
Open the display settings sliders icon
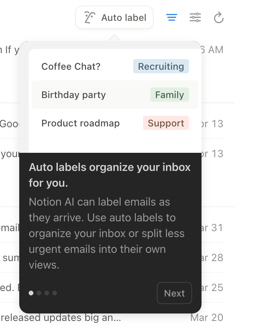pos(195,17)
